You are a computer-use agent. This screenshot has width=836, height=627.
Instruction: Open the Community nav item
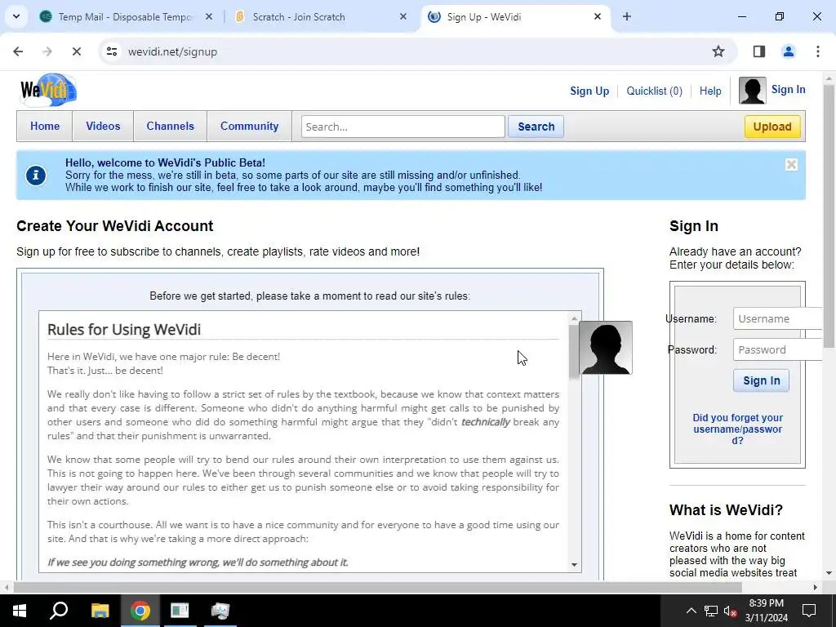click(x=250, y=127)
